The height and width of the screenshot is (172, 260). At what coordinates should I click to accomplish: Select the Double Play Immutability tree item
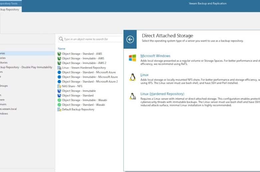click(26, 67)
